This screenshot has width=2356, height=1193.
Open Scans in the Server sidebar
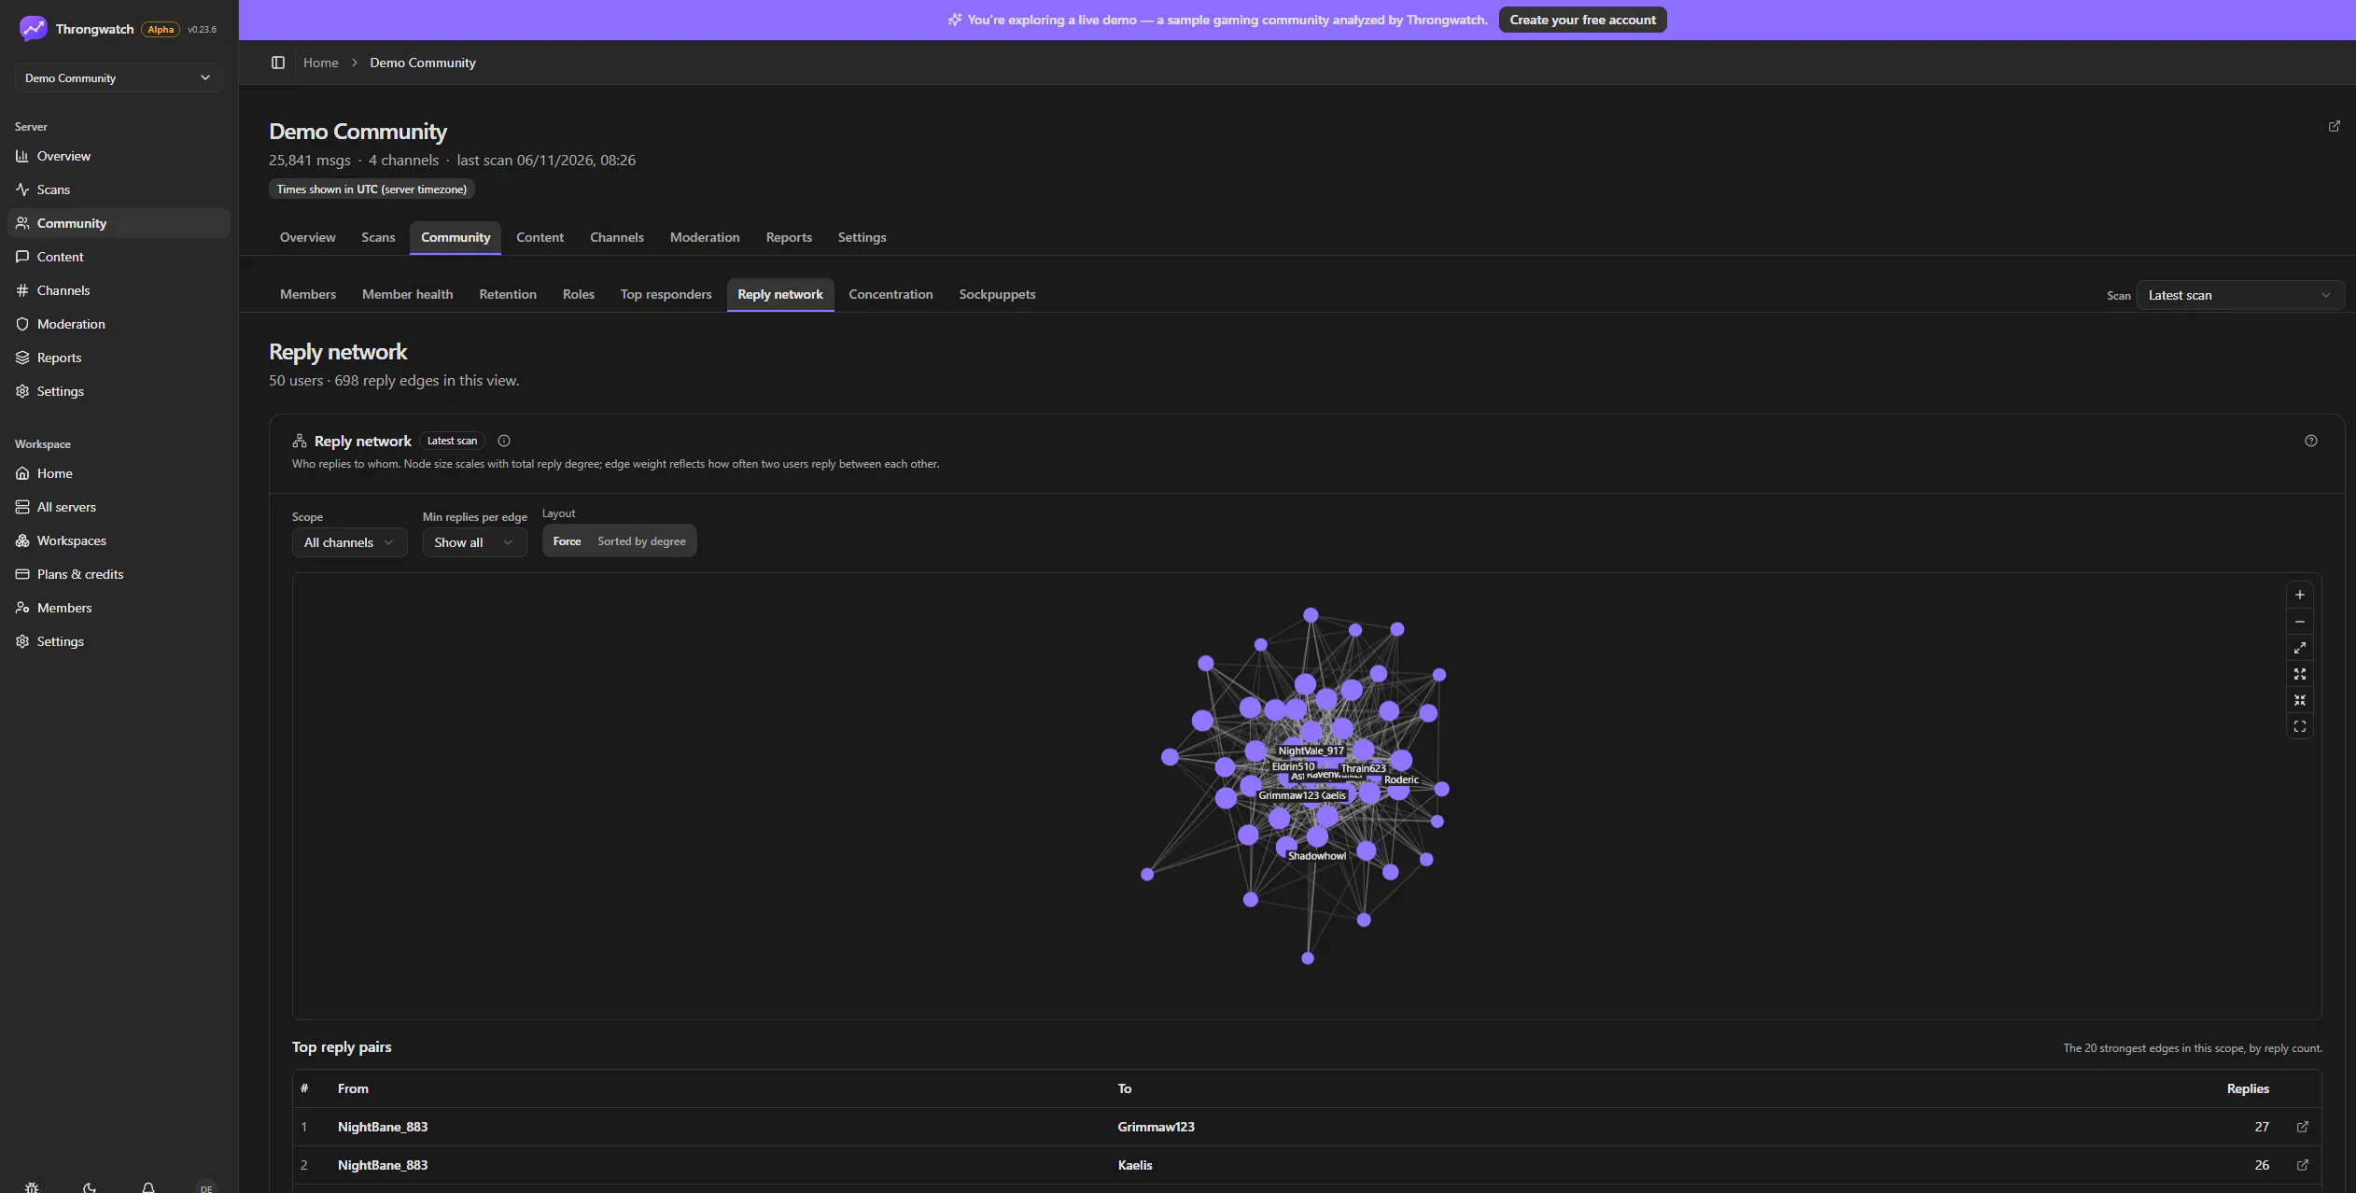click(x=119, y=189)
